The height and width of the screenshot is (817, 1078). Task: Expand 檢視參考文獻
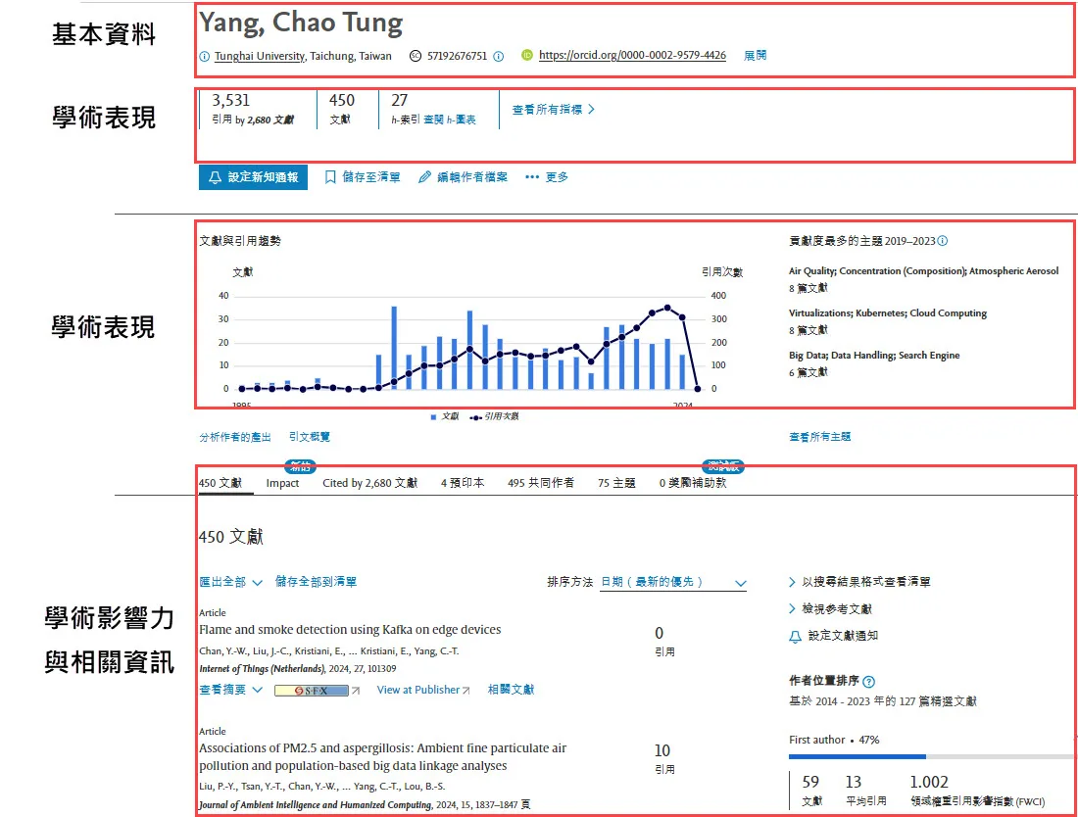coord(830,608)
